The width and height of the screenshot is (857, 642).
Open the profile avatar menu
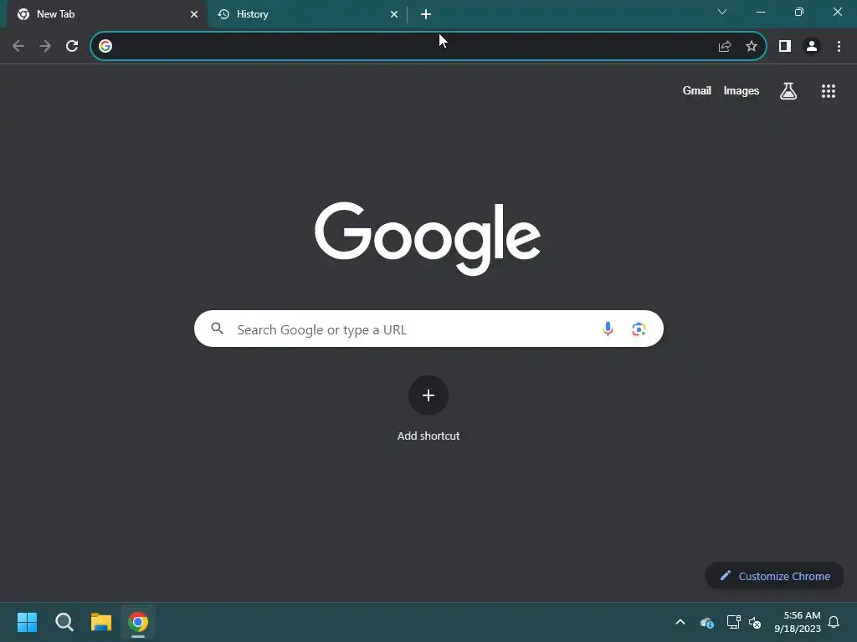pos(812,47)
